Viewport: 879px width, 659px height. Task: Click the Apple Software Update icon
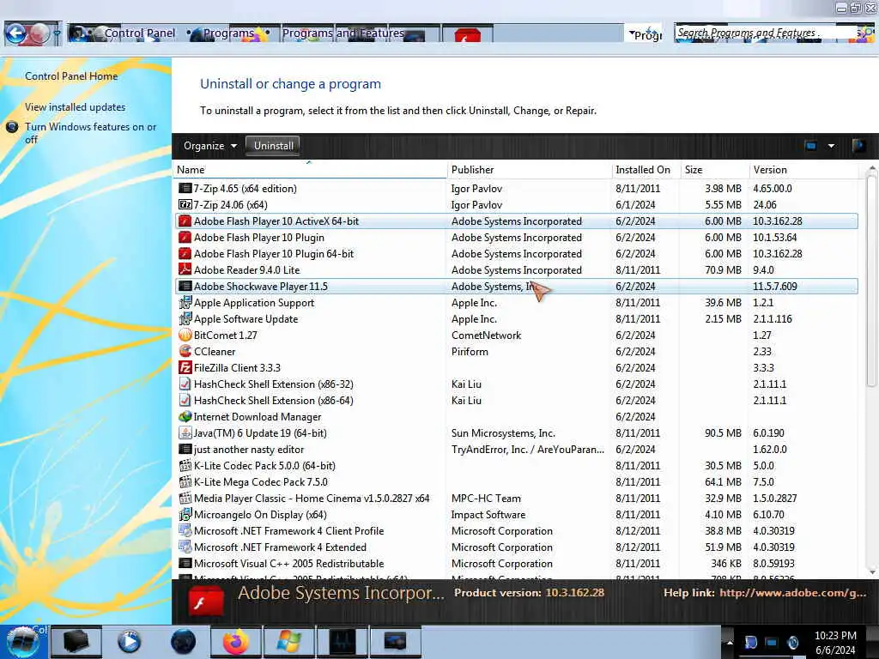[185, 319]
